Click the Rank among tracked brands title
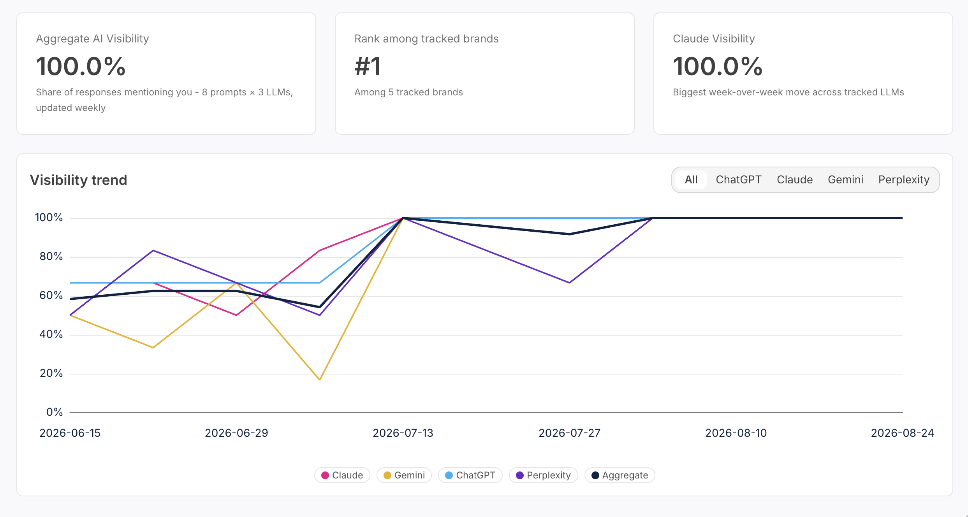This screenshot has width=968, height=517. pos(426,39)
